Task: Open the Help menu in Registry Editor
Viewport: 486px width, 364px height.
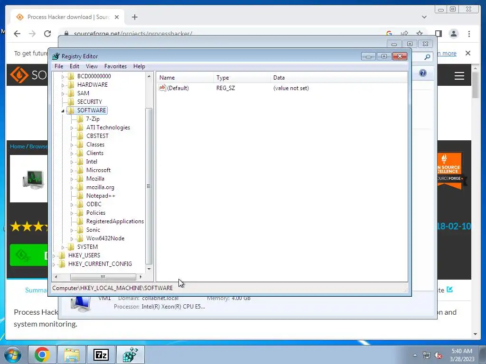Action: (x=139, y=66)
